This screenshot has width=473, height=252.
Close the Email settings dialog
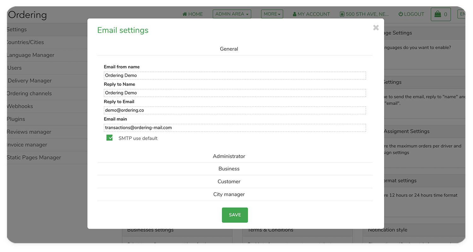pyautogui.click(x=376, y=28)
